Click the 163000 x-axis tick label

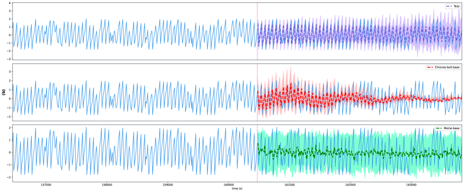pos(411,185)
